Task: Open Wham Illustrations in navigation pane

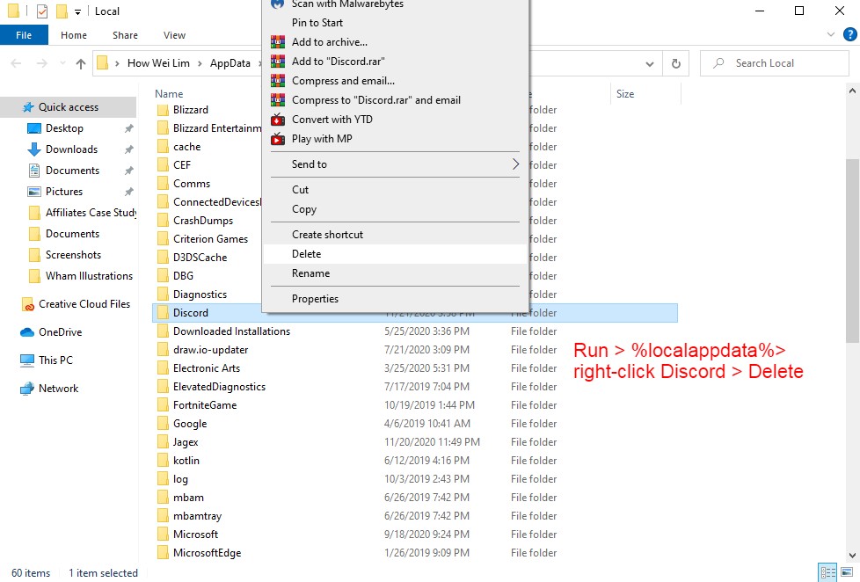Action: pos(89,276)
